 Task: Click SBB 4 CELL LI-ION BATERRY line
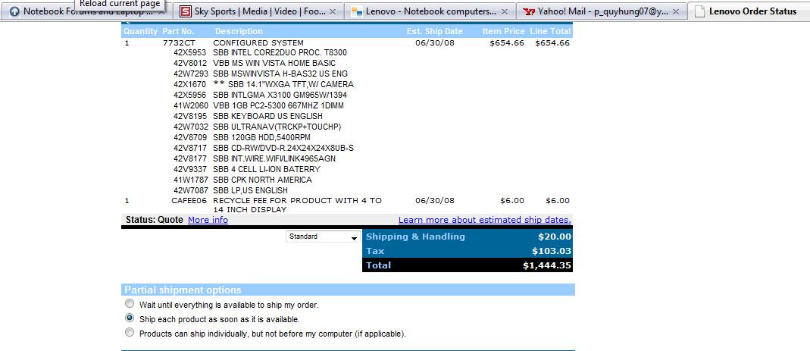(x=267, y=169)
